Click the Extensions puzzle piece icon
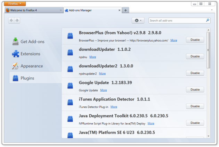219x147 pixels. pyautogui.click(x=16, y=54)
